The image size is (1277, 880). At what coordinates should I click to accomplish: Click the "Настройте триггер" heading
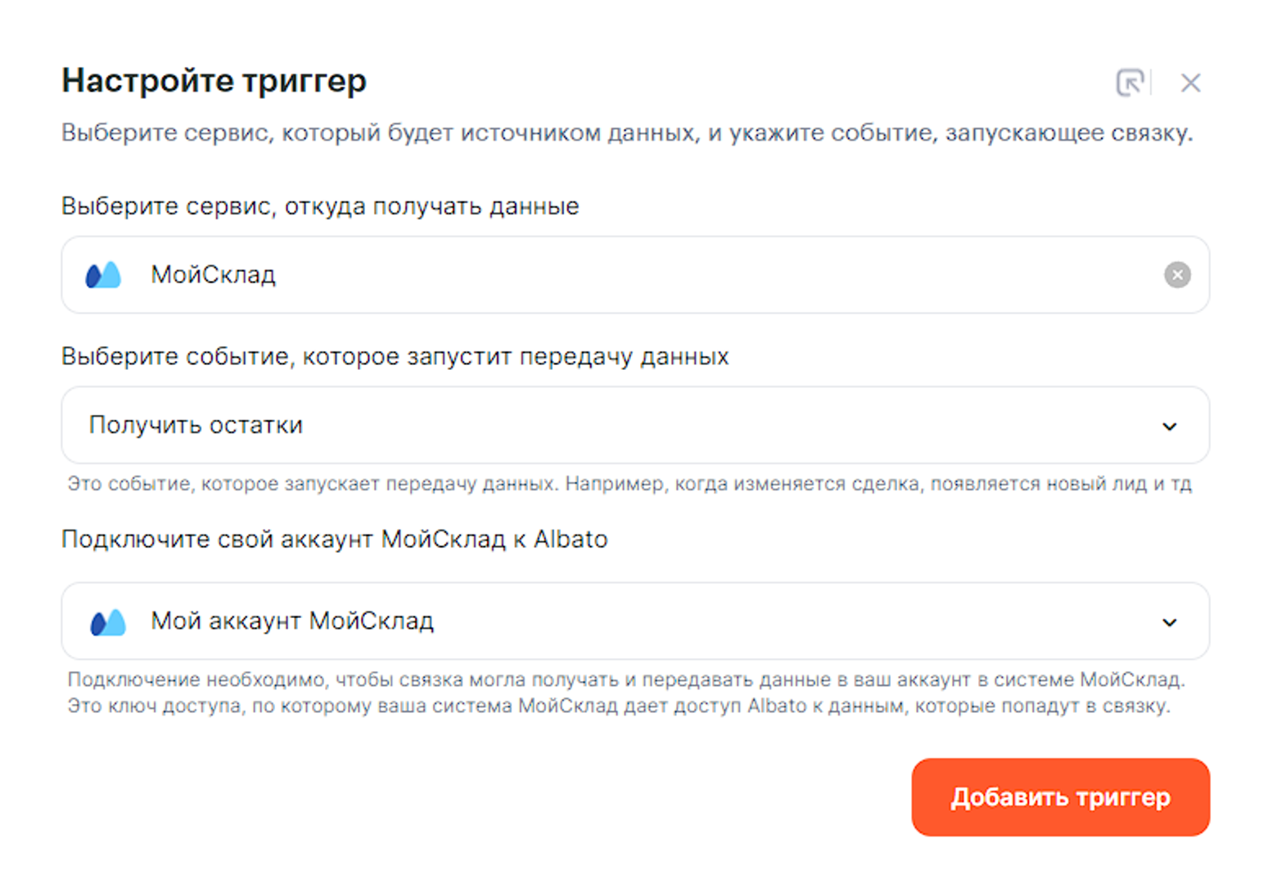coord(214,81)
